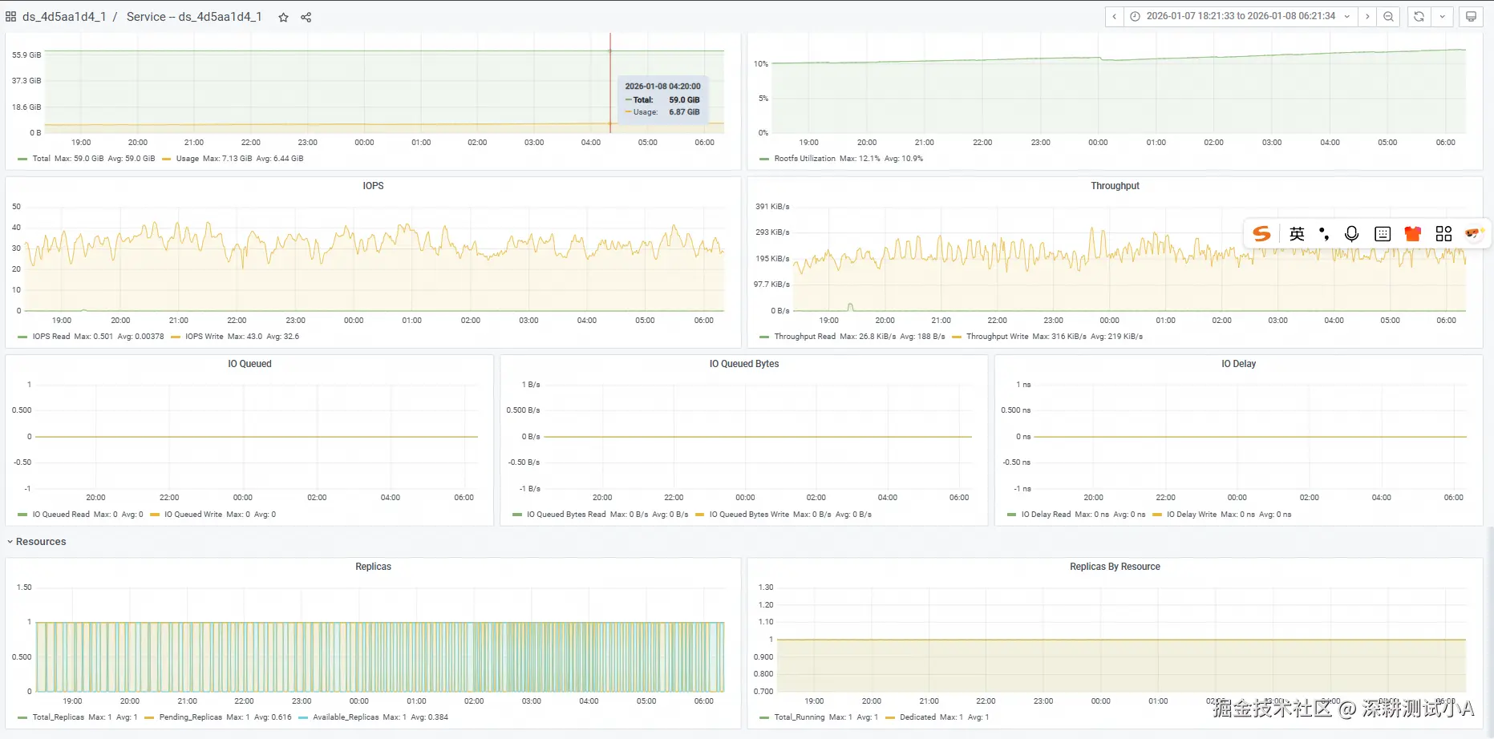Toggle the Total series in legend

pos(42,159)
